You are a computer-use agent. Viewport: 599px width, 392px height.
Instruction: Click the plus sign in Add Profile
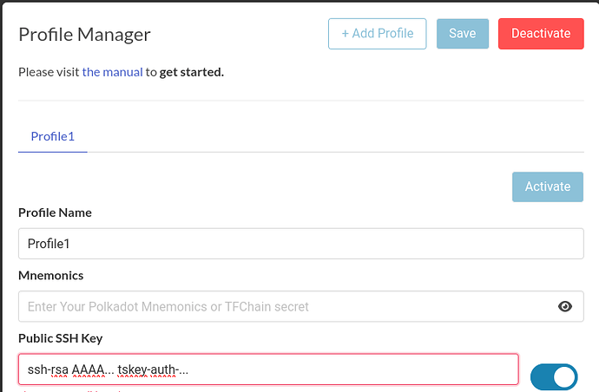pyautogui.click(x=345, y=34)
